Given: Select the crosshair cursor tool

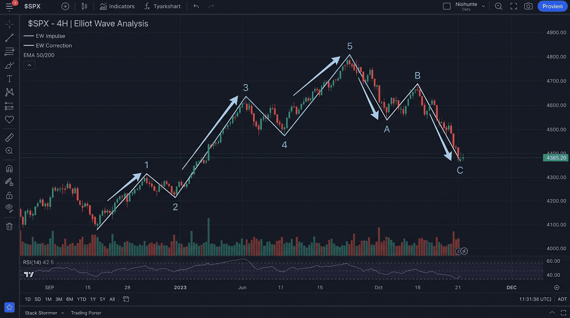Looking at the screenshot, I should point(9,24).
